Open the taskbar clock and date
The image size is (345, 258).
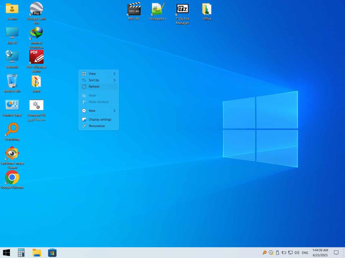[x=320, y=253]
